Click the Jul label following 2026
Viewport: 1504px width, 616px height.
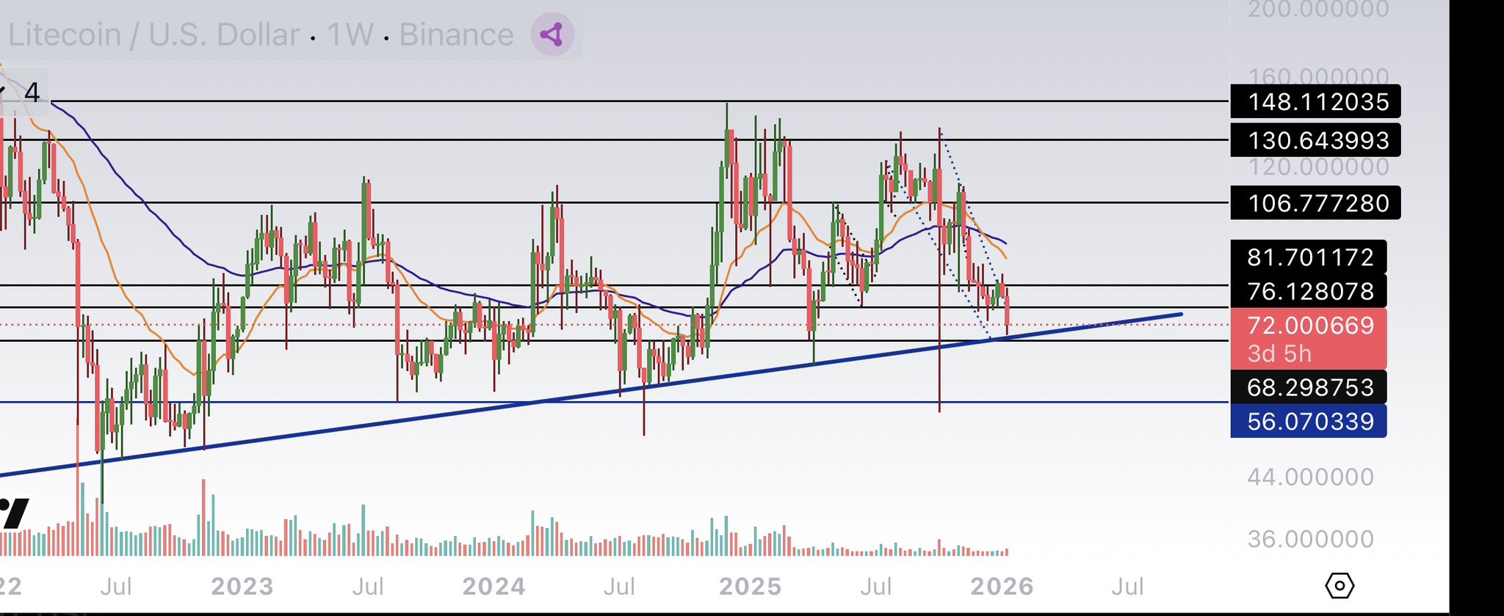click(x=1127, y=587)
